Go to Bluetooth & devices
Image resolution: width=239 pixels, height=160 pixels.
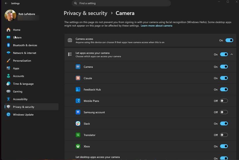point(32,45)
